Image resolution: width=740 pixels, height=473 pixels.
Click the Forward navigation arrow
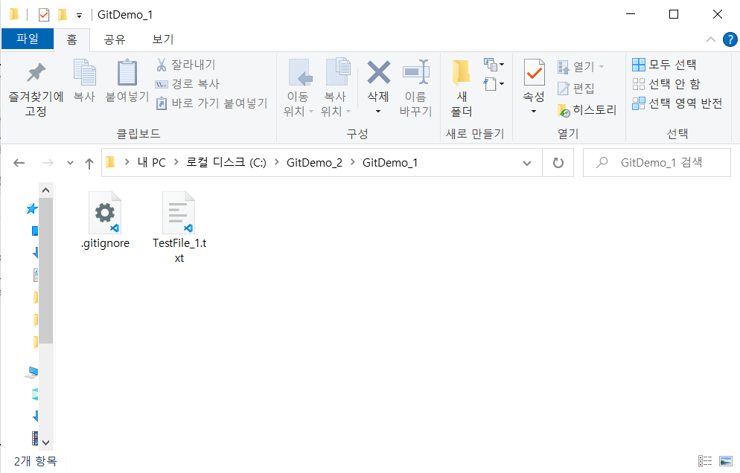48,163
